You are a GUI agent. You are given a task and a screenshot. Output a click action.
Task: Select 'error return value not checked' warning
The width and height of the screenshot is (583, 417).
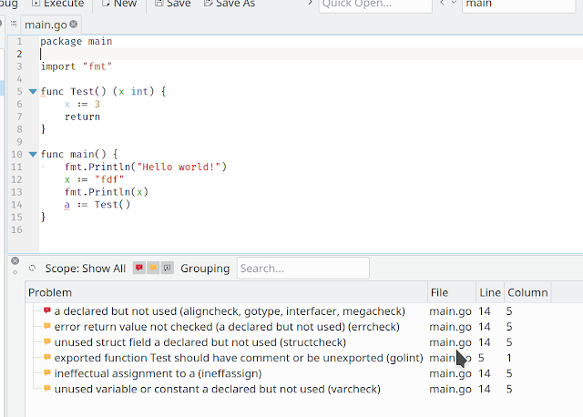(x=227, y=327)
